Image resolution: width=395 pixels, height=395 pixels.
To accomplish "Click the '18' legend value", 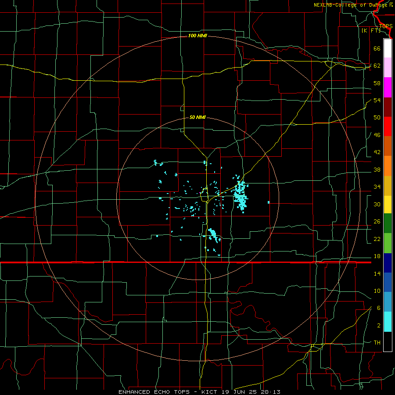I will 377,256.
